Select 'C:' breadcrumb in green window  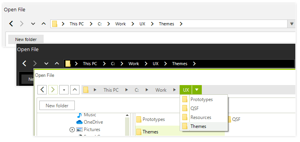click(137, 90)
